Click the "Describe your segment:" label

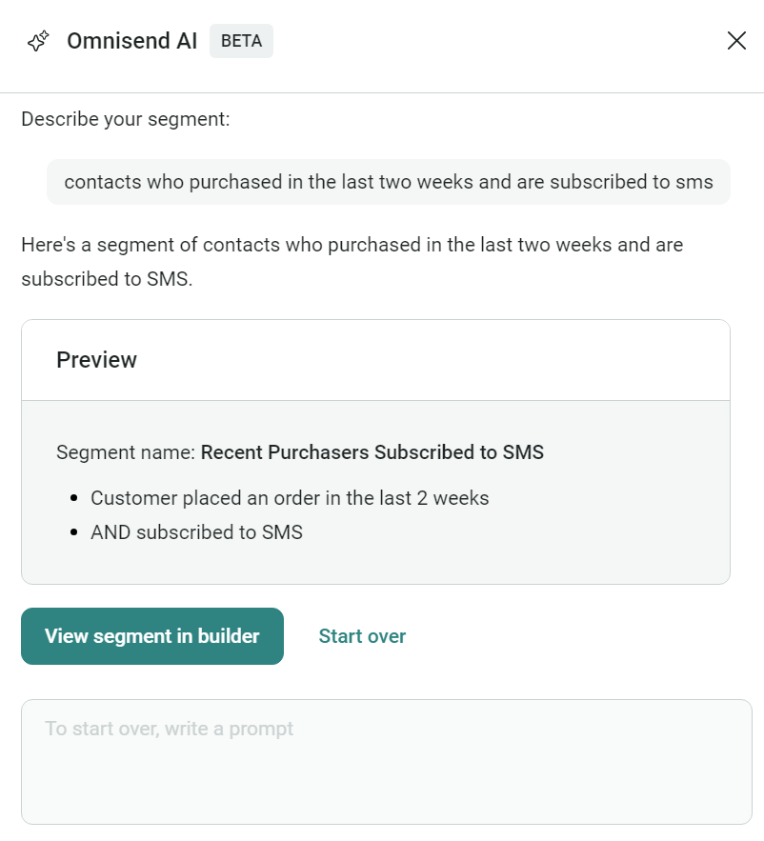tap(126, 120)
